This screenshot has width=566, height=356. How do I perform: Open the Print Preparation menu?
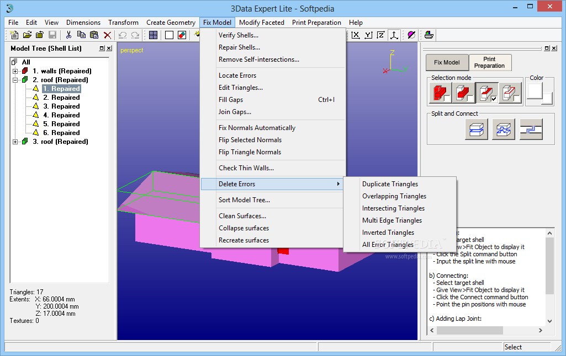(x=316, y=23)
